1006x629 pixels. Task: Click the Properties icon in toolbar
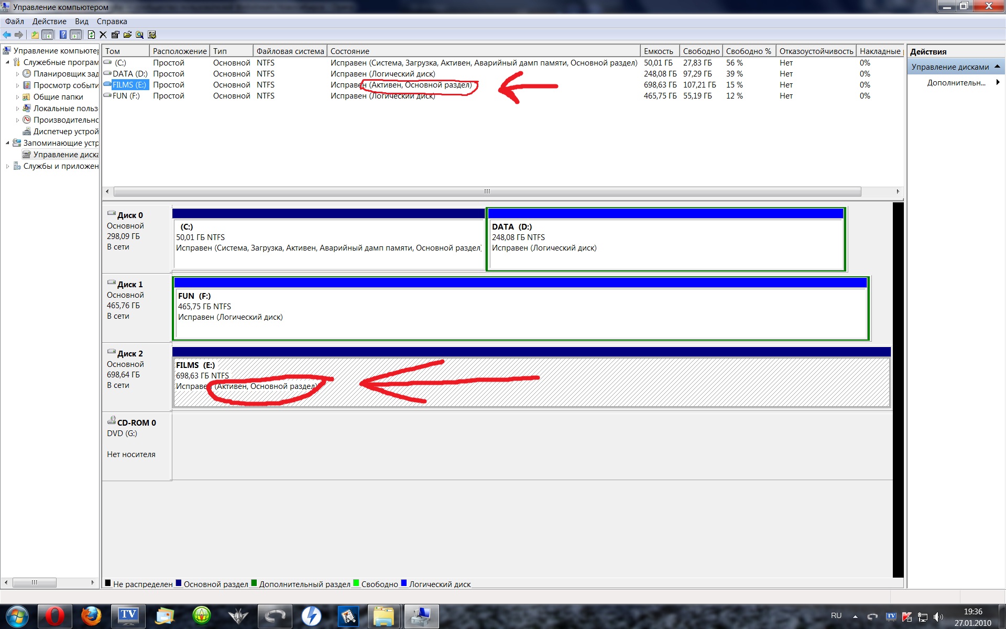tap(115, 35)
